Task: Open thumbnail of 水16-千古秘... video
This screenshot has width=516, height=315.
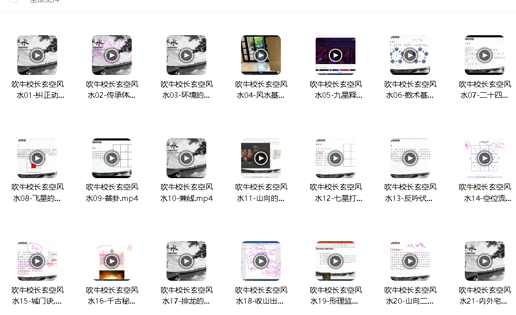Action: pyautogui.click(x=112, y=261)
